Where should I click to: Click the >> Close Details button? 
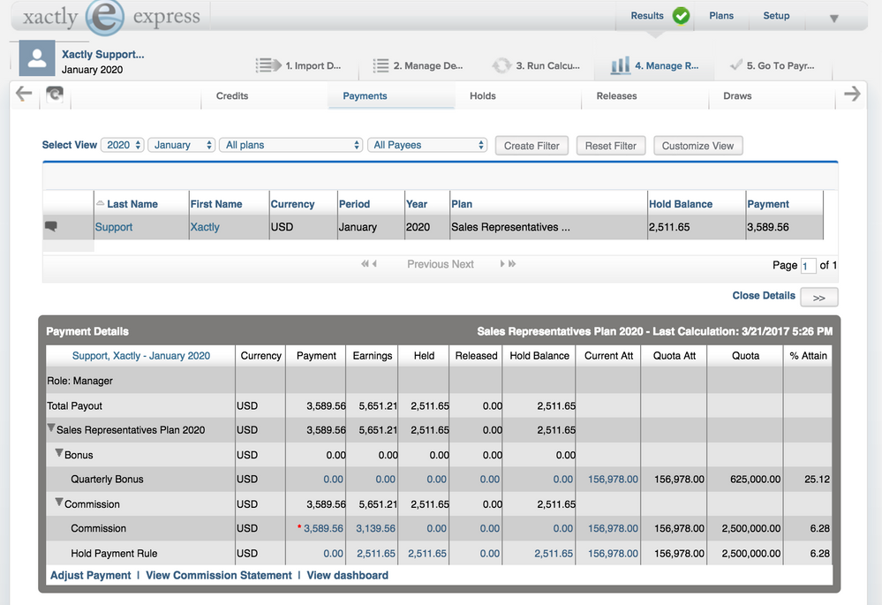[x=819, y=297]
